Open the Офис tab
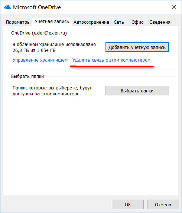 tap(137, 22)
